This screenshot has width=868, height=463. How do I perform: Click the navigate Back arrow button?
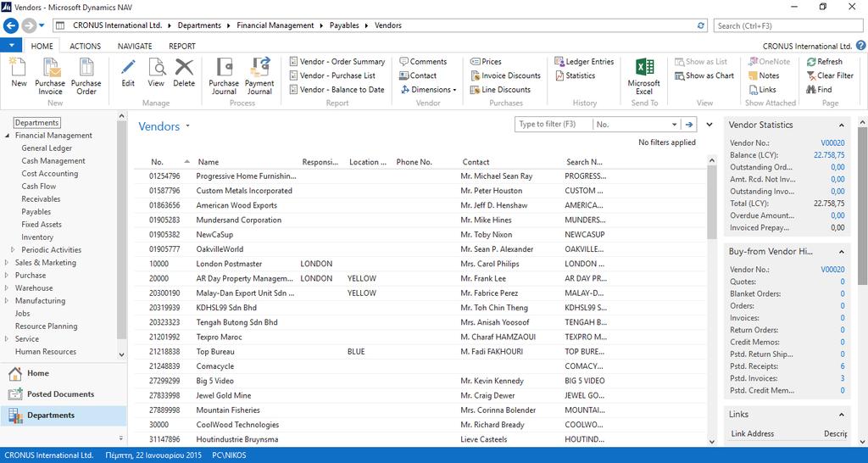11,25
